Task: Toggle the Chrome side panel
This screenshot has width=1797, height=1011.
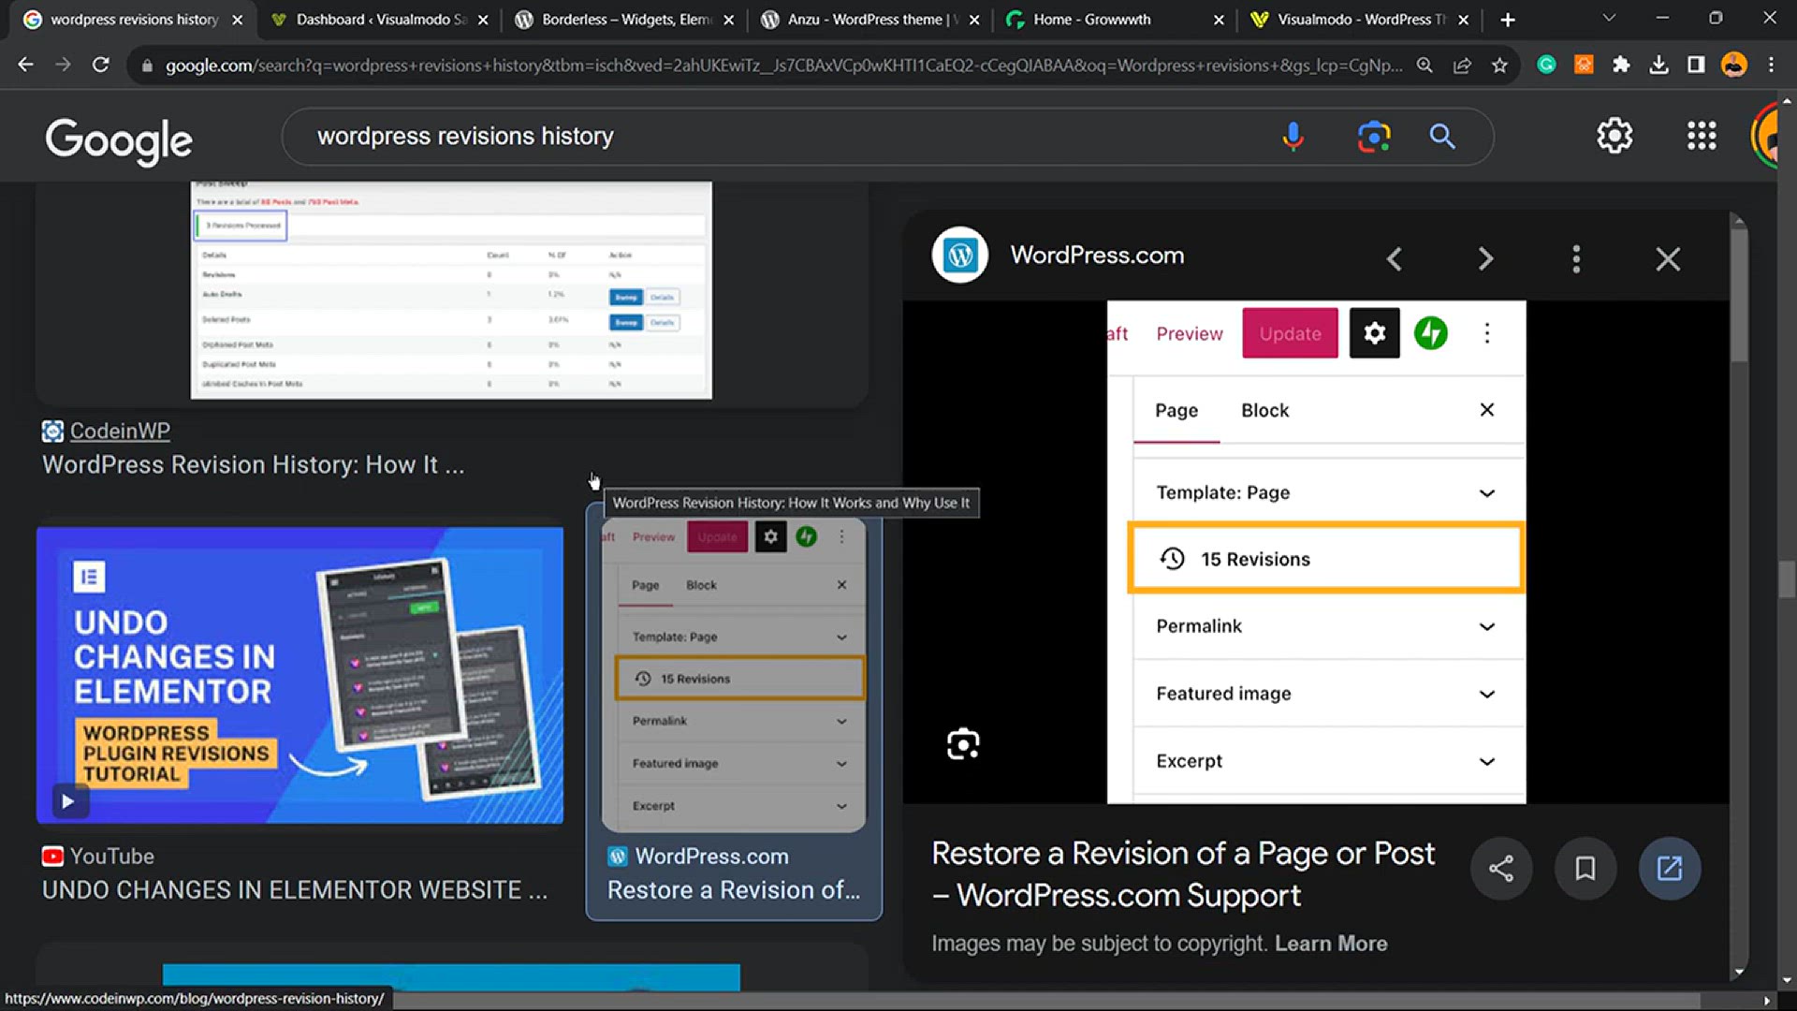Action: [1696, 65]
